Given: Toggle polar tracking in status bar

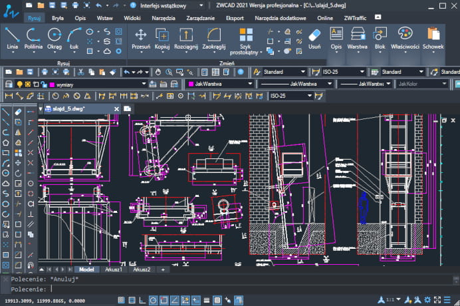Looking at the screenshot, I should pos(153,300).
